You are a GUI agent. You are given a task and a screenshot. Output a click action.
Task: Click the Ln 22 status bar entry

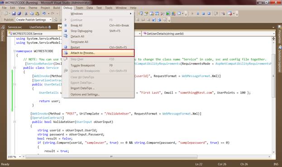(199, 164)
